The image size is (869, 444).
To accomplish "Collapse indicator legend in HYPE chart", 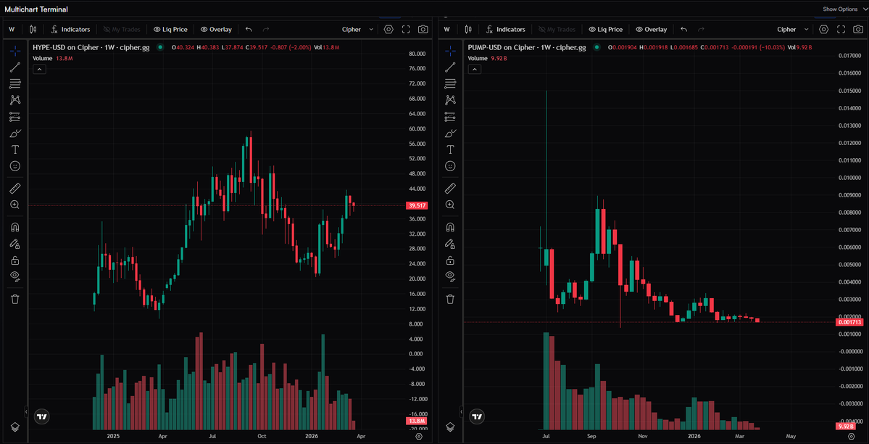I will pyautogui.click(x=39, y=70).
